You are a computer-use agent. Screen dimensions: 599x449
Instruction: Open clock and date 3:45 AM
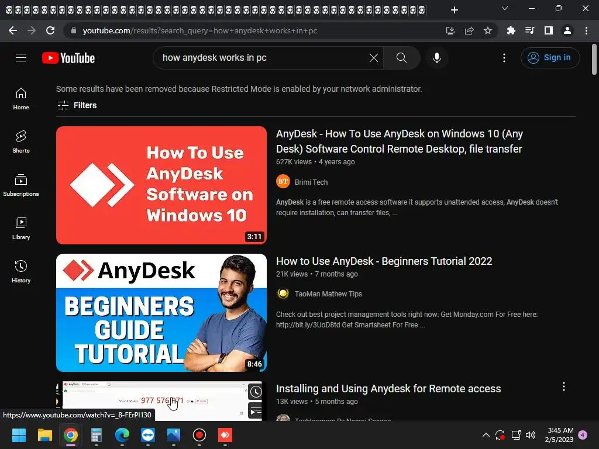[x=559, y=435]
